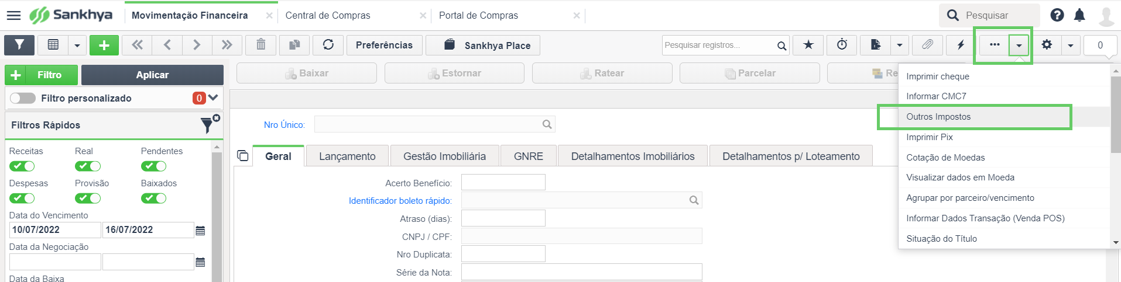This screenshot has height=282, width=1121.
Task: Click the Nro Duplicata input field
Action: (x=503, y=254)
